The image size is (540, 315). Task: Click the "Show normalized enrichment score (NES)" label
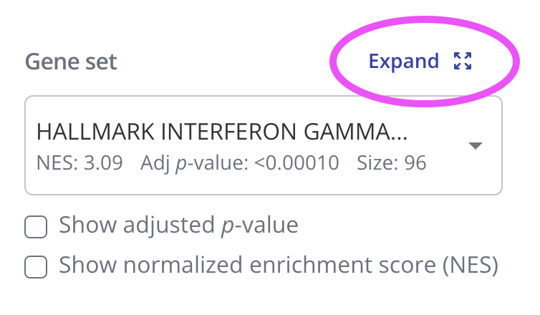click(x=278, y=266)
